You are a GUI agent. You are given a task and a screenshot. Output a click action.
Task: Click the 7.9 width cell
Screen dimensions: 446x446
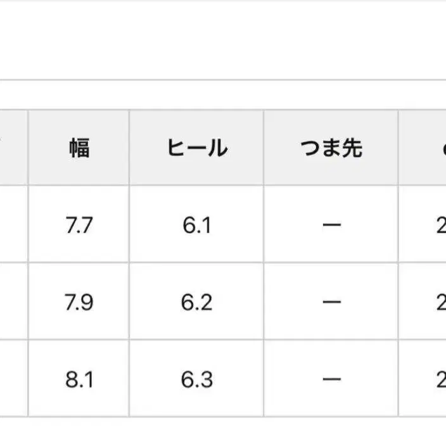click(x=79, y=302)
